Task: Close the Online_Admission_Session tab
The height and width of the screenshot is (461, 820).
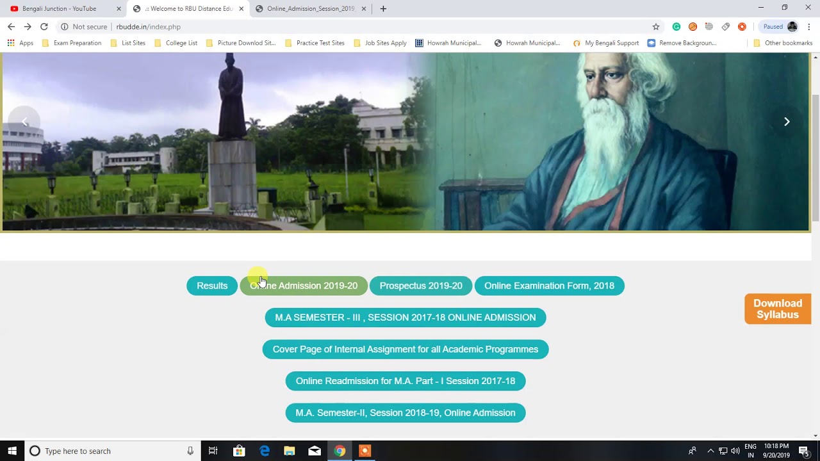Action: tap(364, 9)
